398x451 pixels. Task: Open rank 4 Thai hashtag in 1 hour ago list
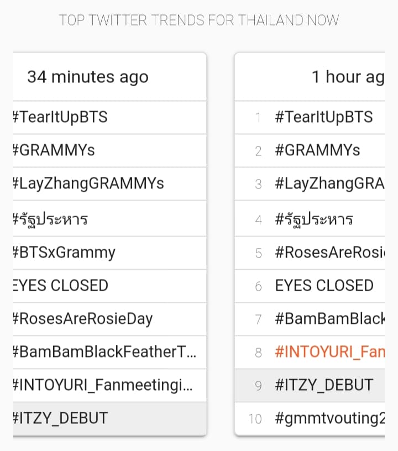coord(314,219)
